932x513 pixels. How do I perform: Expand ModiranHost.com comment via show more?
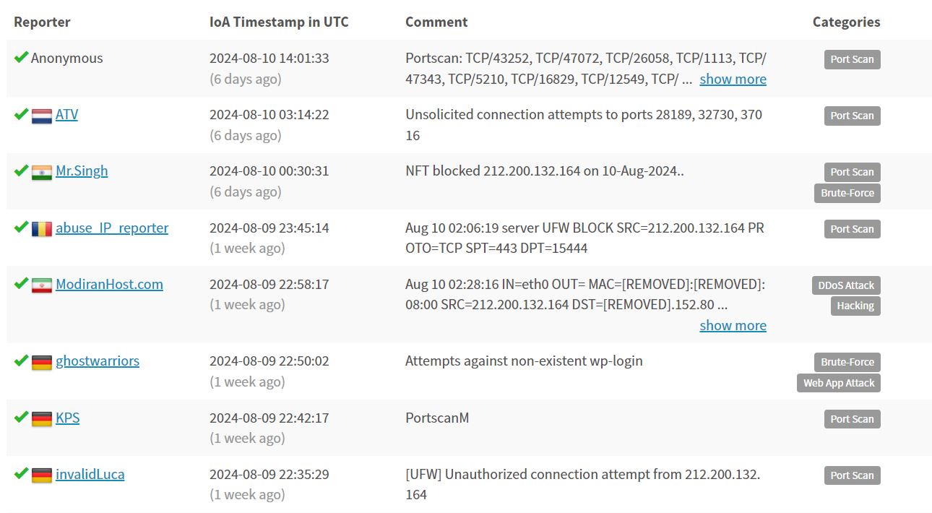733,325
